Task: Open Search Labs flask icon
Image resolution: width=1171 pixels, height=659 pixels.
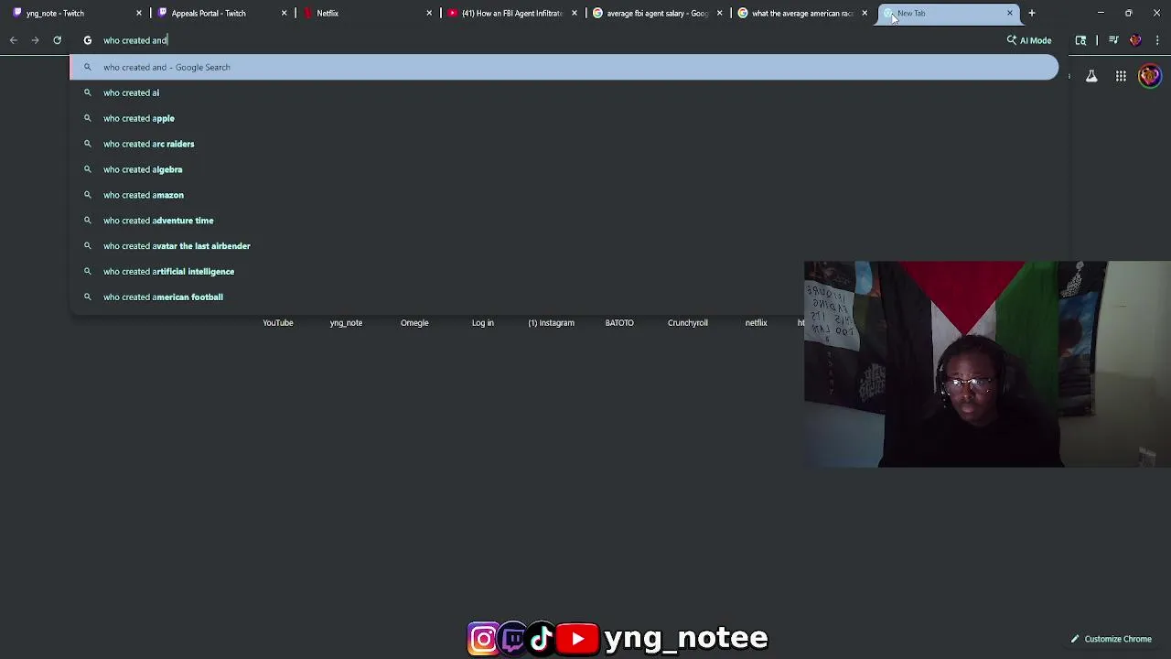Action: click(x=1091, y=77)
